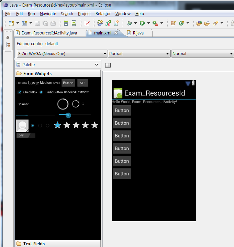Select the CheckedTextView widget in palette
The width and height of the screenshot is (234, 247).
pos(76,92)
